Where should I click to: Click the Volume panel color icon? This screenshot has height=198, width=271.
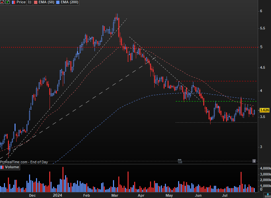pos(2,167)
